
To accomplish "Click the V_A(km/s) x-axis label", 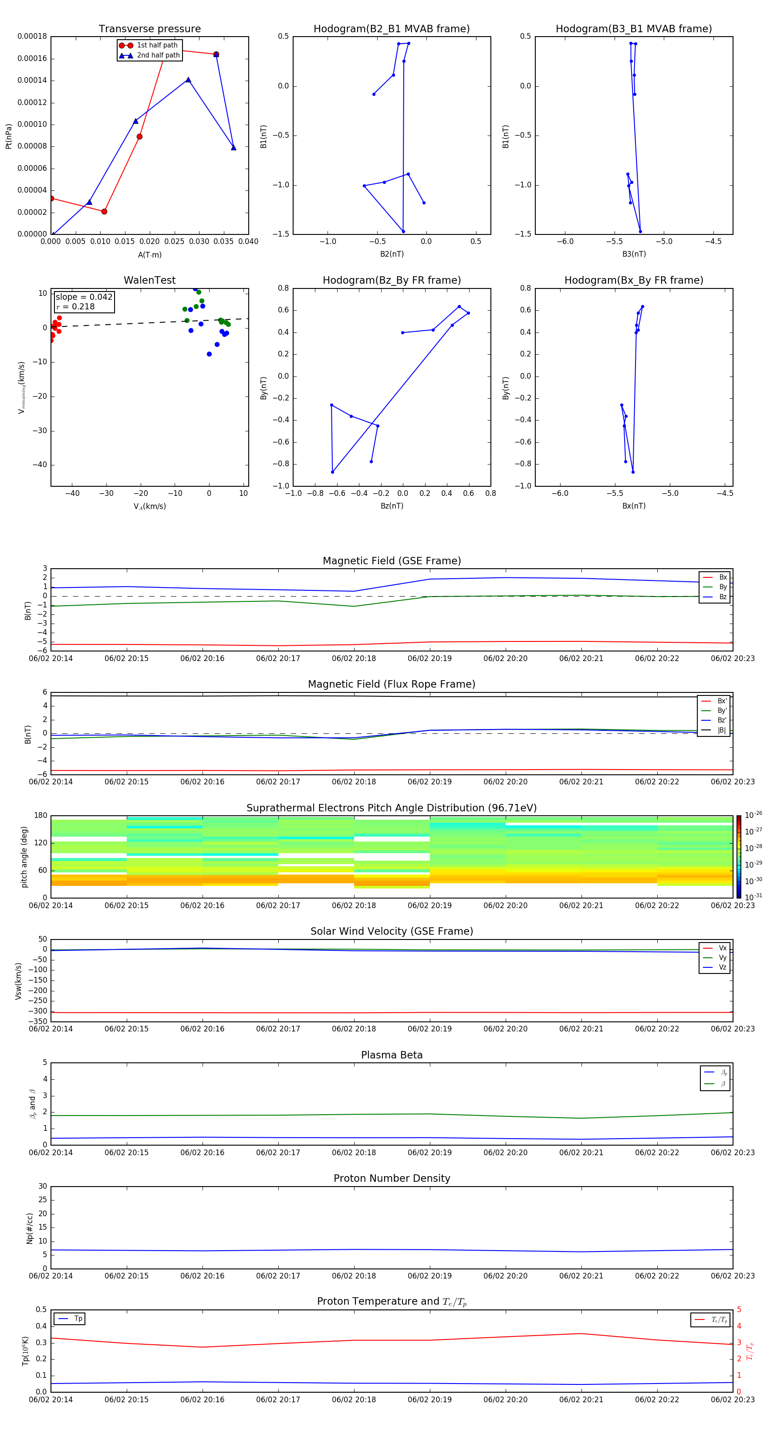I will 149,506.
